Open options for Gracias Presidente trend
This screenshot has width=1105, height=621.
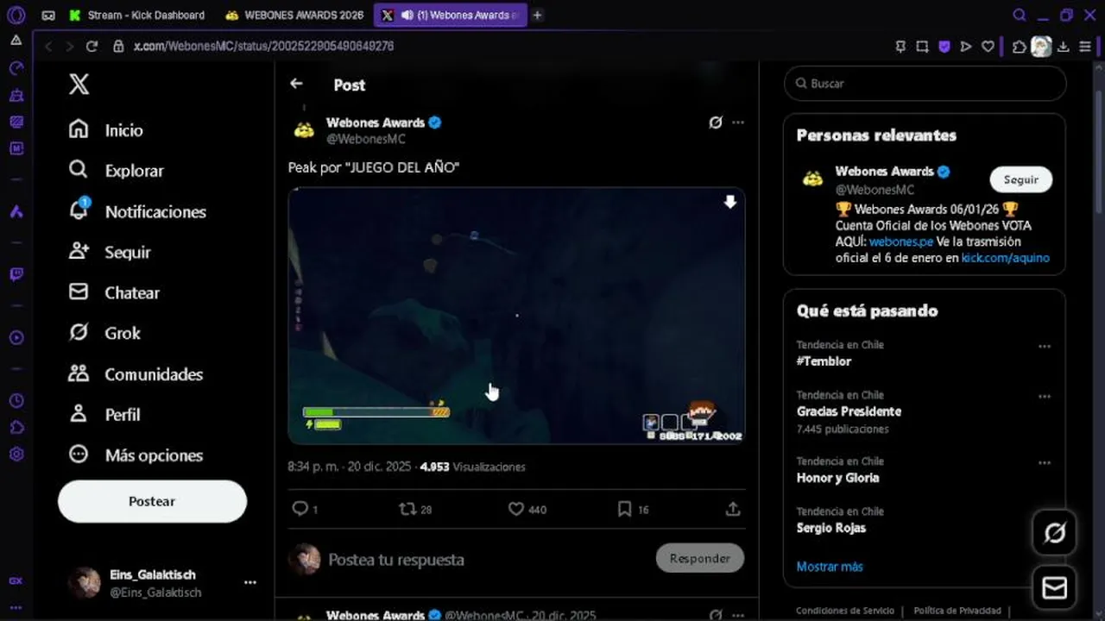pyautogui.click(x=1045, y=396)
